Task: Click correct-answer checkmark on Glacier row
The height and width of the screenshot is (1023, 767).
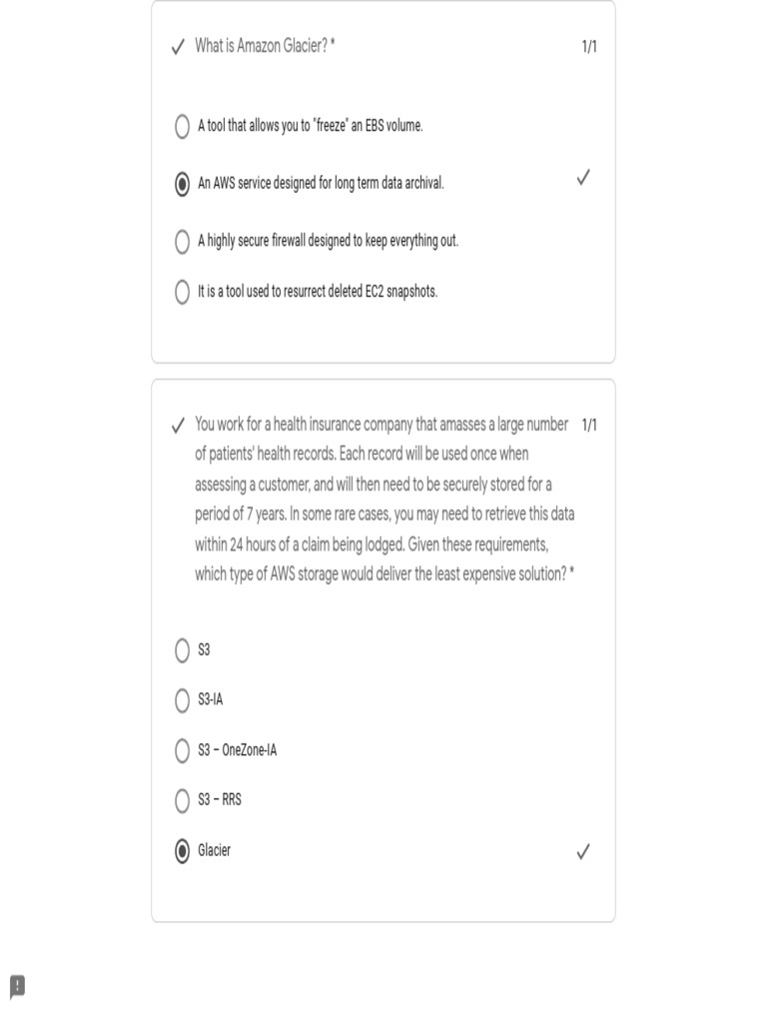Action: tap(583, 851)
